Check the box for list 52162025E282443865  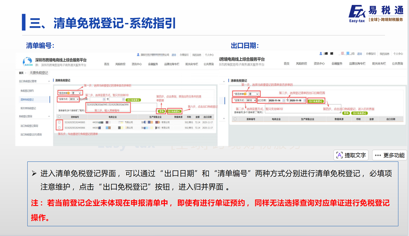[59, 122]
